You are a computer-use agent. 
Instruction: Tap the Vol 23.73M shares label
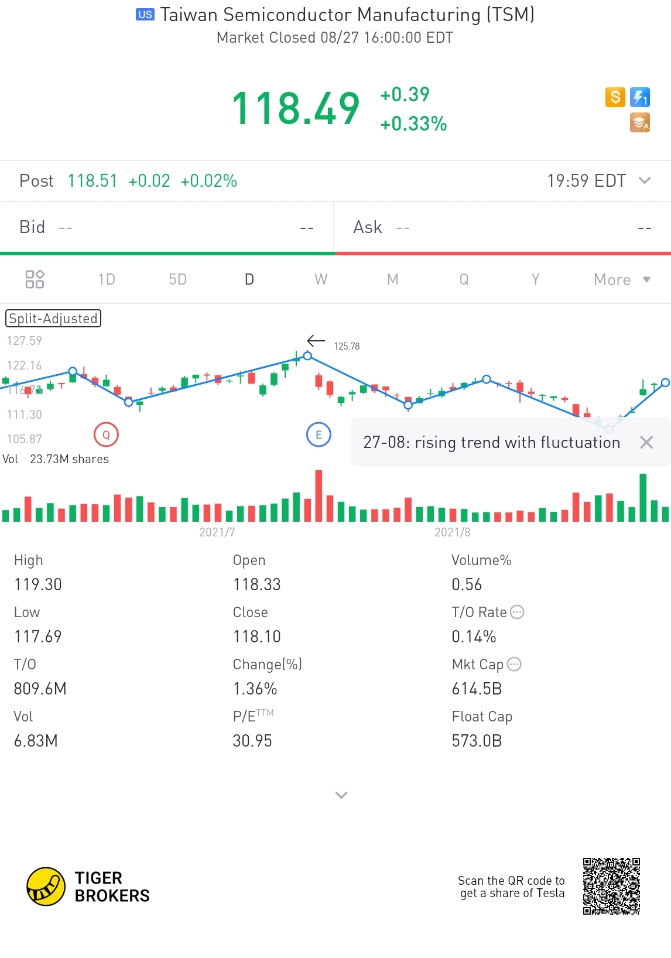point(56,459)
